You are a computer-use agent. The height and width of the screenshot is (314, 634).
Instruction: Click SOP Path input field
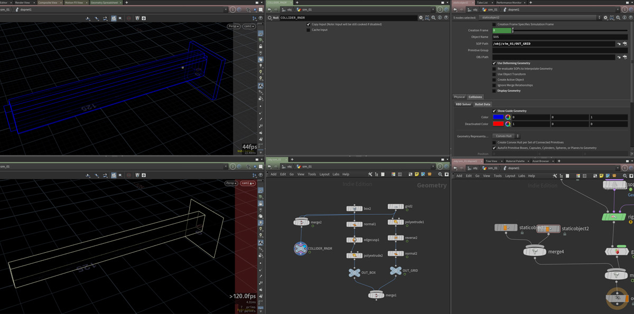tap(553, 44)
